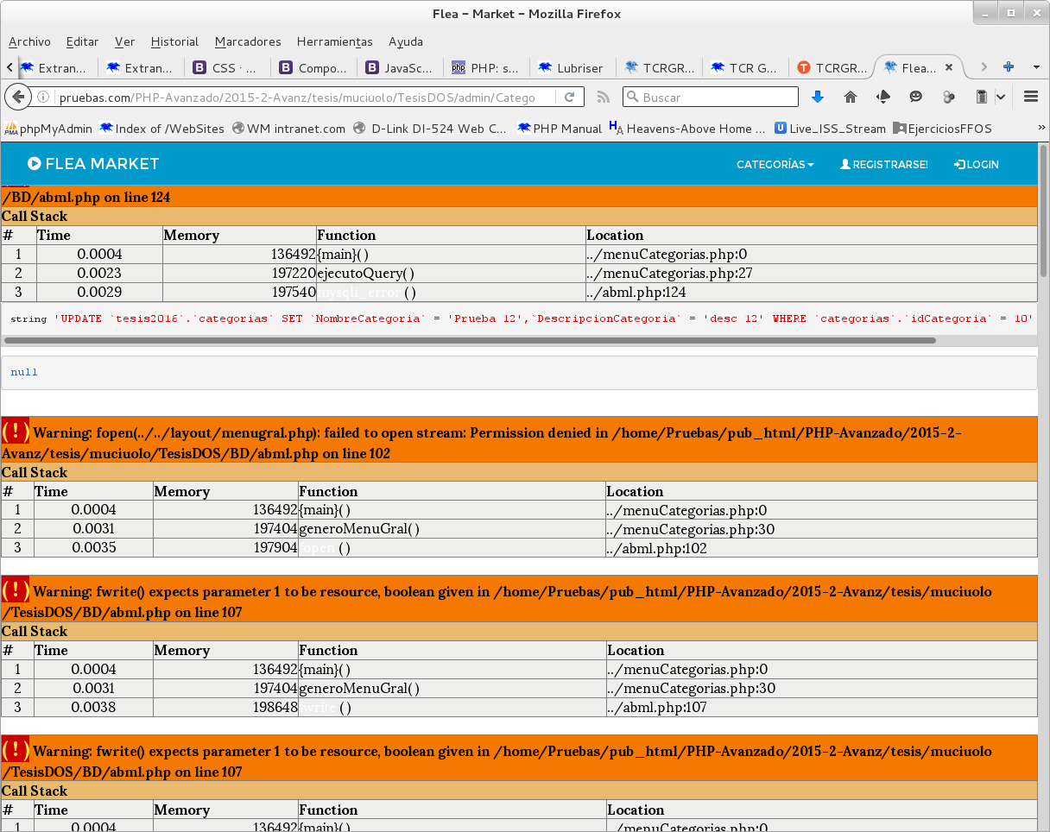Click the Buscar search field
Screen dimensions: 1050x832
710,98
